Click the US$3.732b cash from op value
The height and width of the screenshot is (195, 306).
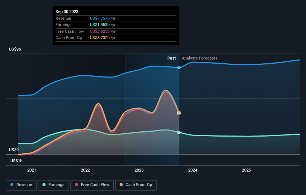(100, 38)
